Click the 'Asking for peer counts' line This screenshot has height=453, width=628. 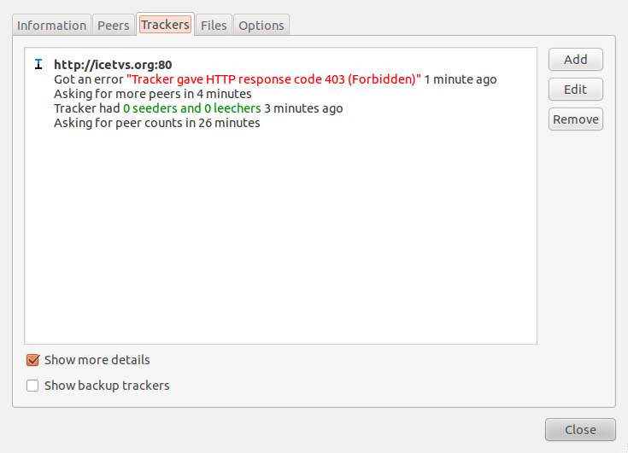[x=156, y=123]
